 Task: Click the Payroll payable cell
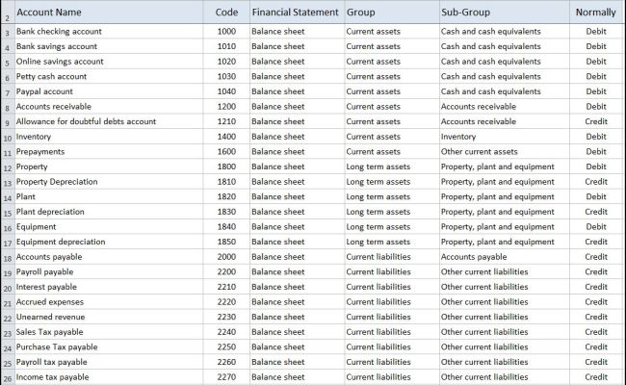point(109,272)
